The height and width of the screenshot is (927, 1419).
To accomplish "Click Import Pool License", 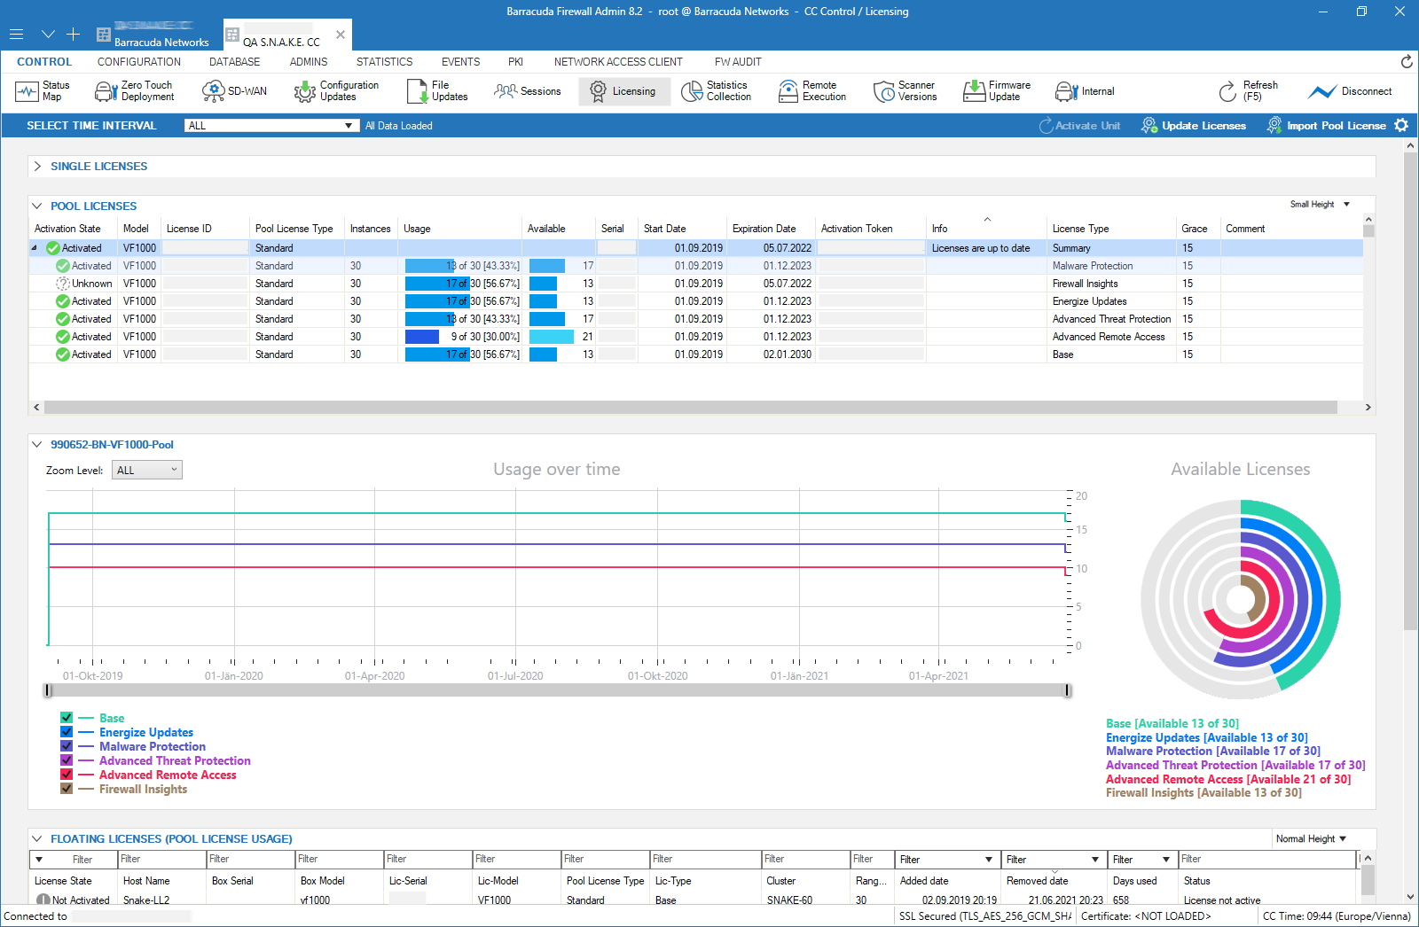I will (x=1327, y=126).
